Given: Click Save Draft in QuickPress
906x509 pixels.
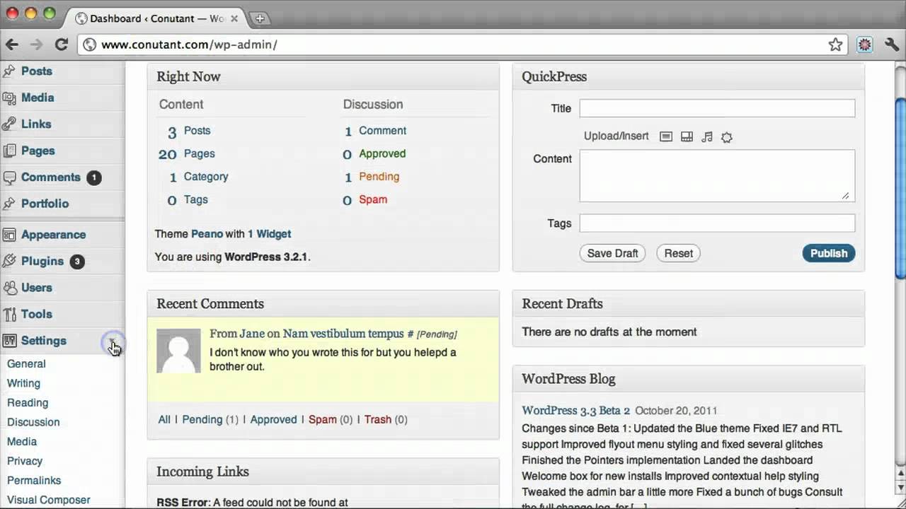Looking at the screenshot, I should (x=612, y=253).
